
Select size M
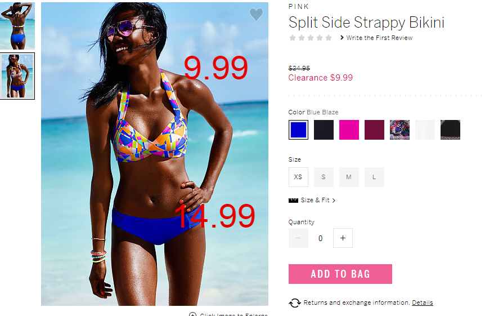tap(349, 177)
